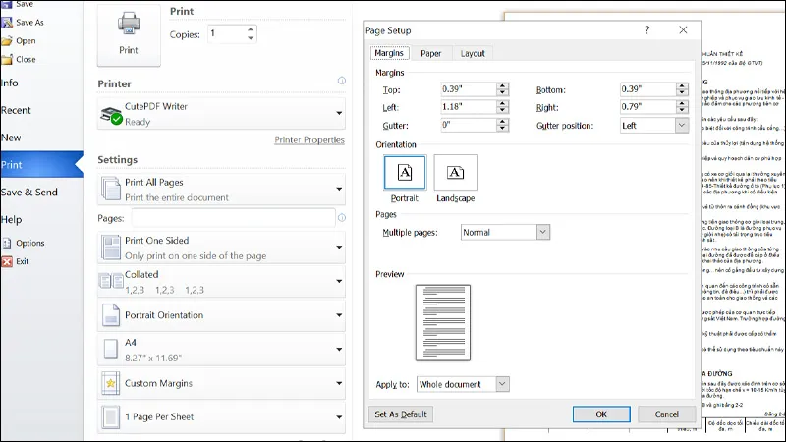The height and width of the screenshot is (442, 786).
Task: Click the Exit icon in sidebar
Action: click(x=7, y=261)
